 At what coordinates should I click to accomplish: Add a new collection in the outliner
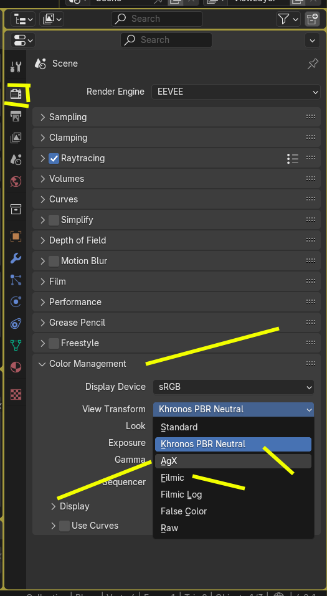[x=312, y=19]
